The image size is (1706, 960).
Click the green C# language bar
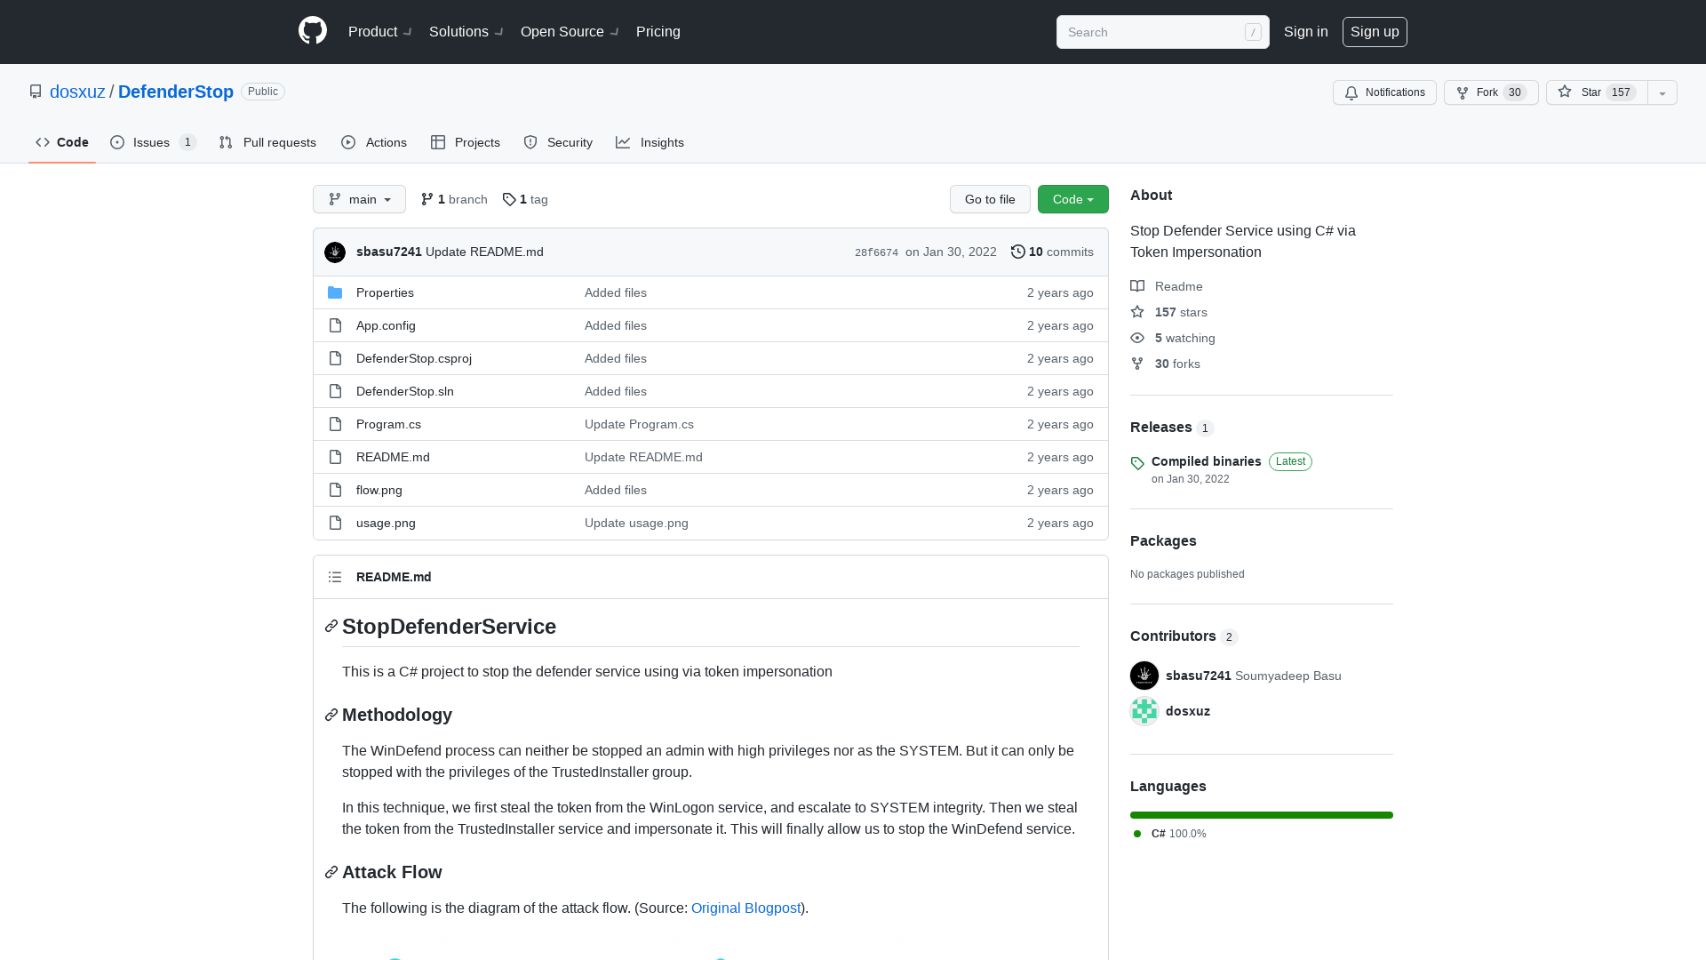[1262, 815]
